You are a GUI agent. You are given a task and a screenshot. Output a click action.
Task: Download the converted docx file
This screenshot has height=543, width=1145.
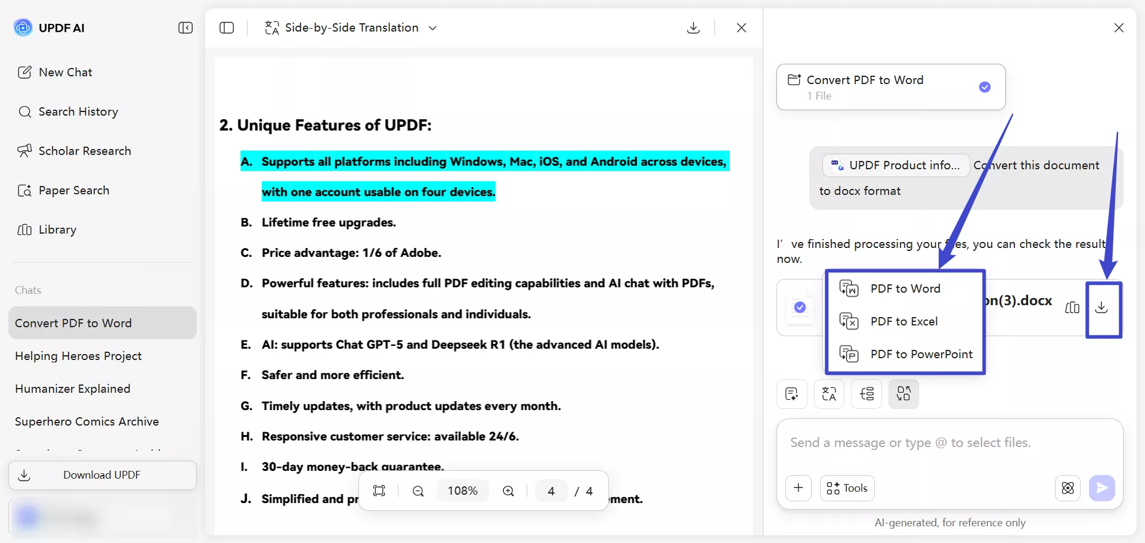[1102, 308]
